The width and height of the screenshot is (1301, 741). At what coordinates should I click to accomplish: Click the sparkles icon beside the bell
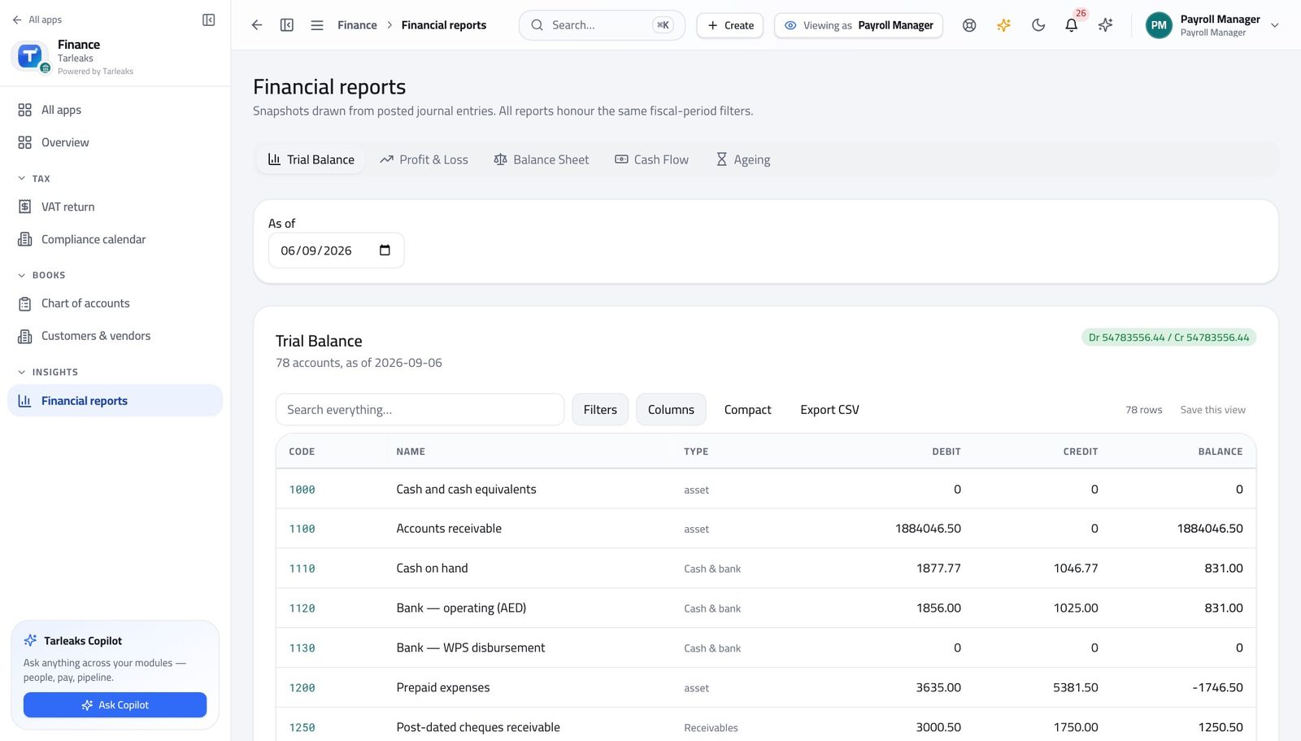click(x=1105, y=25)
